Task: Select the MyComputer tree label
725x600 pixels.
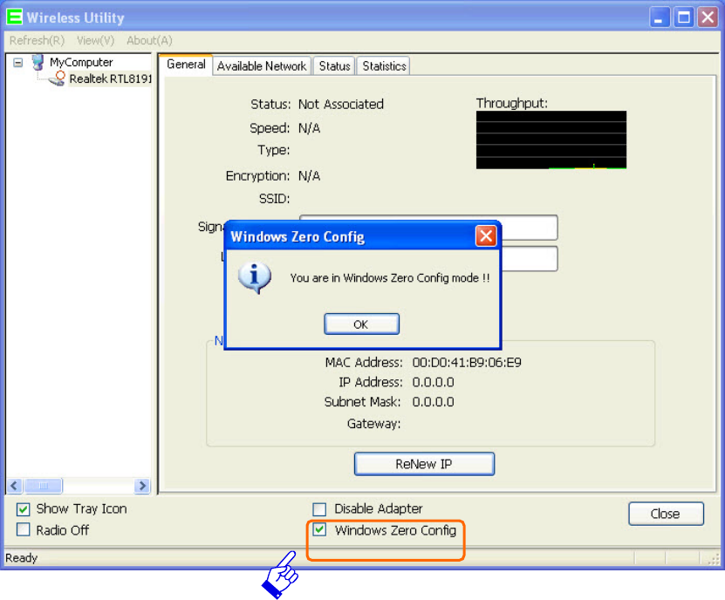Action: (x=81, y=62)
